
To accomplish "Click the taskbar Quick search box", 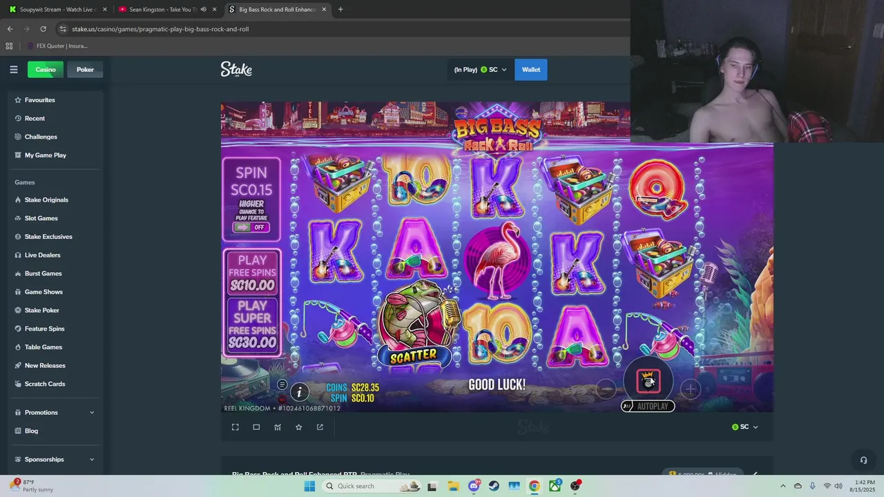I will [372, 486].
